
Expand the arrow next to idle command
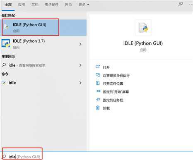(x=80, y=83)
